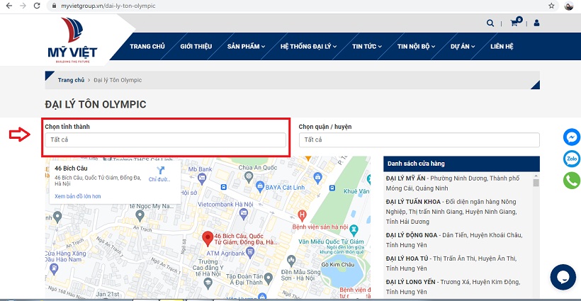
Task: Open GIỚI THIỆU menu item
Action: (x=196, y=46)
